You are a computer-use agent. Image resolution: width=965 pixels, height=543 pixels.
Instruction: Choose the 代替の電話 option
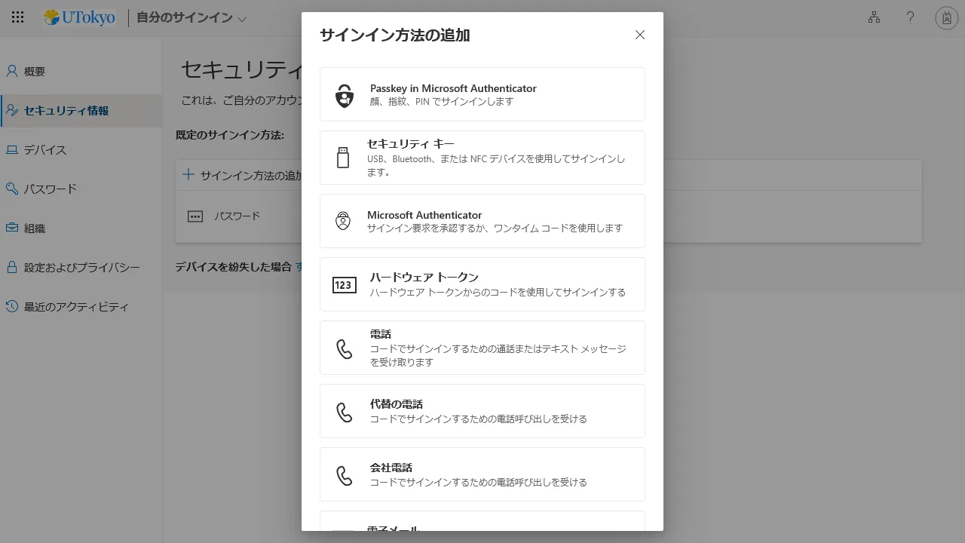pos(482,411)
